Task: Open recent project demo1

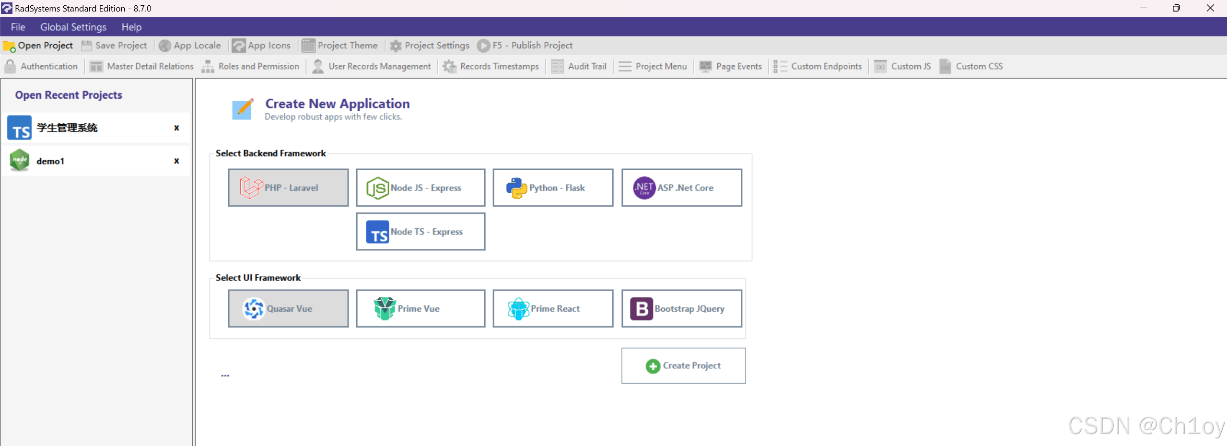Action: point(96,161)
